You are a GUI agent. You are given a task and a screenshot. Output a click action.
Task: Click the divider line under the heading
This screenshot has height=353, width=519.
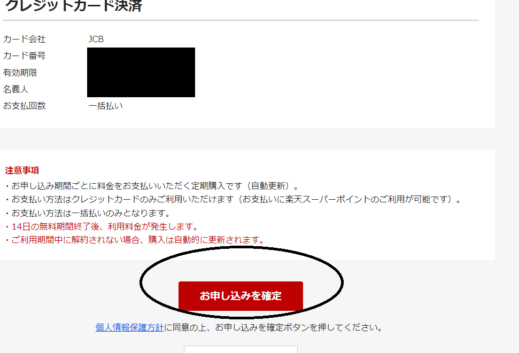click(x=241, y=20)
